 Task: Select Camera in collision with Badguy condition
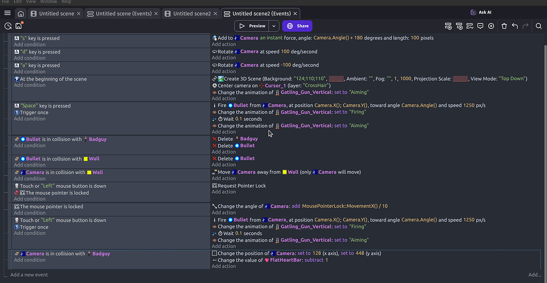click(62, 254)
